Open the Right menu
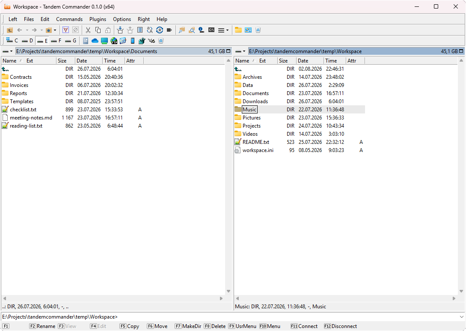The image size is (466, 331). point(143,19)
